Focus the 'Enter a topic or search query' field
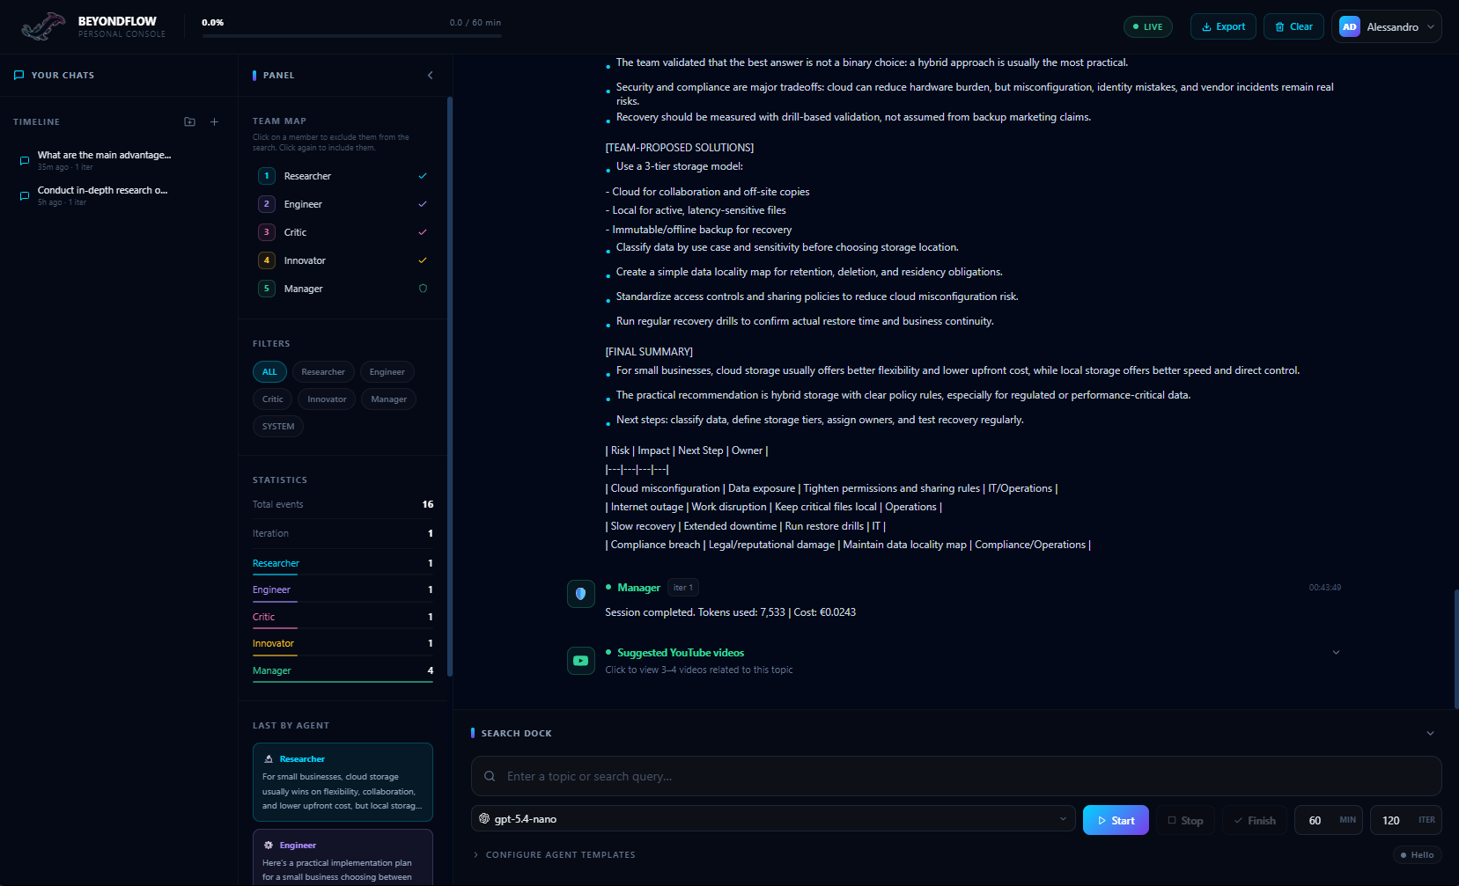This screenshot has width=1459, height=886. 956,777
